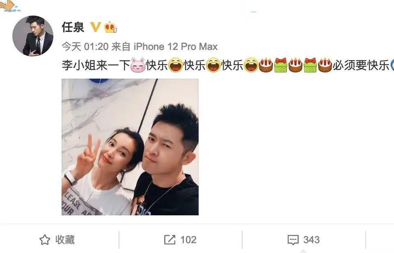This screenshot has height=253, width=394.
Task: Open the post timestamp 今天 01:20
Action: 85,47
